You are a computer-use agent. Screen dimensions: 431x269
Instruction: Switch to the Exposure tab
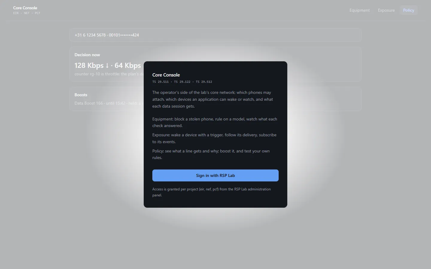coord(386,10)
